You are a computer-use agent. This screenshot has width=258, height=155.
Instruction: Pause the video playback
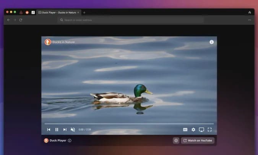pos(57,129)
